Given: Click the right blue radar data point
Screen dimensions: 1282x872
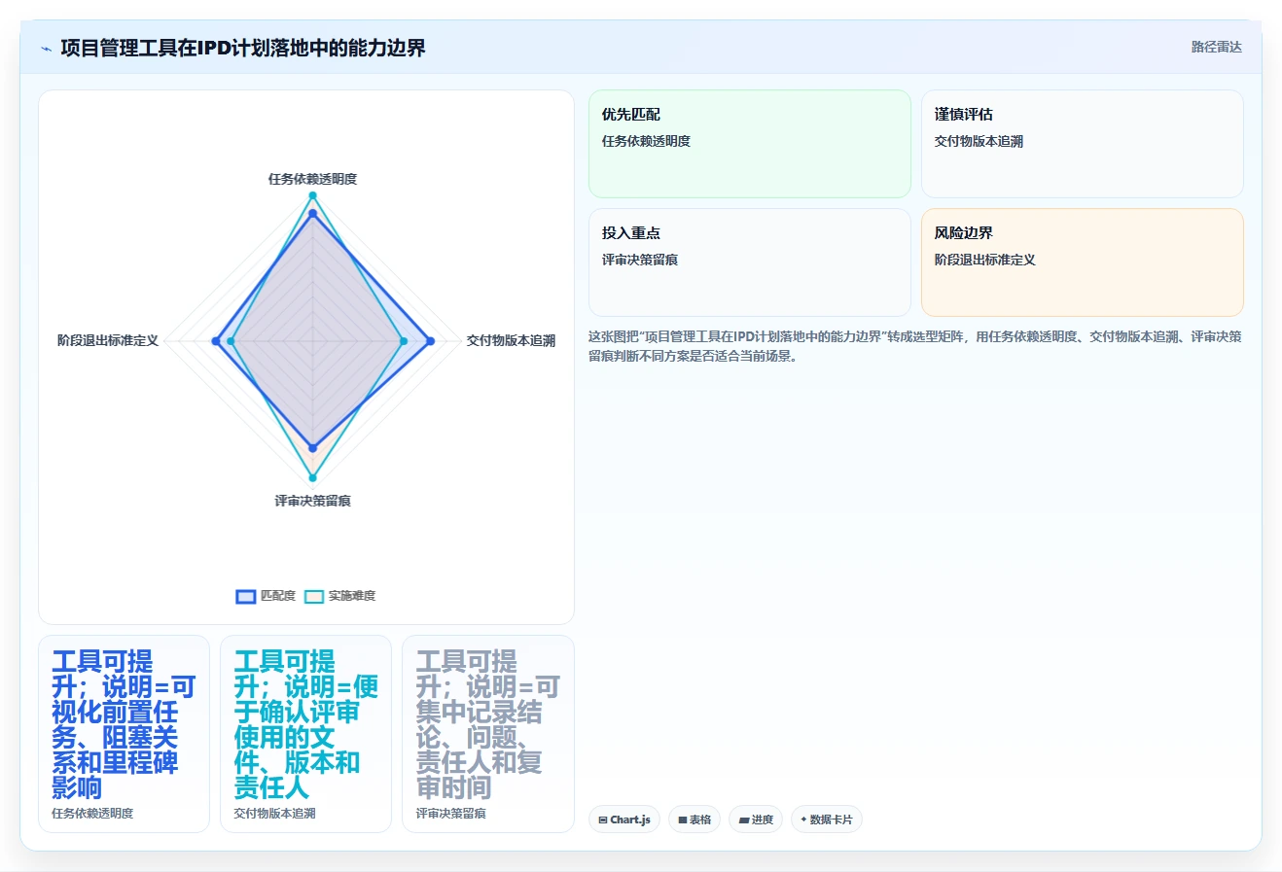Looking at the screenshot, I should click(x=430, y=341).
